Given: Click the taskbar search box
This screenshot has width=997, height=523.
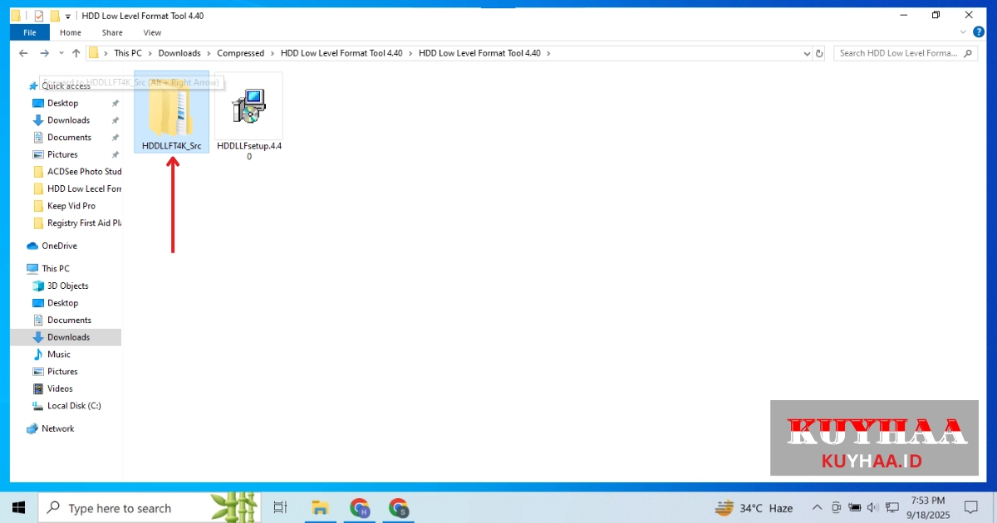Looking at the screenshot, I should pos(150,508).
